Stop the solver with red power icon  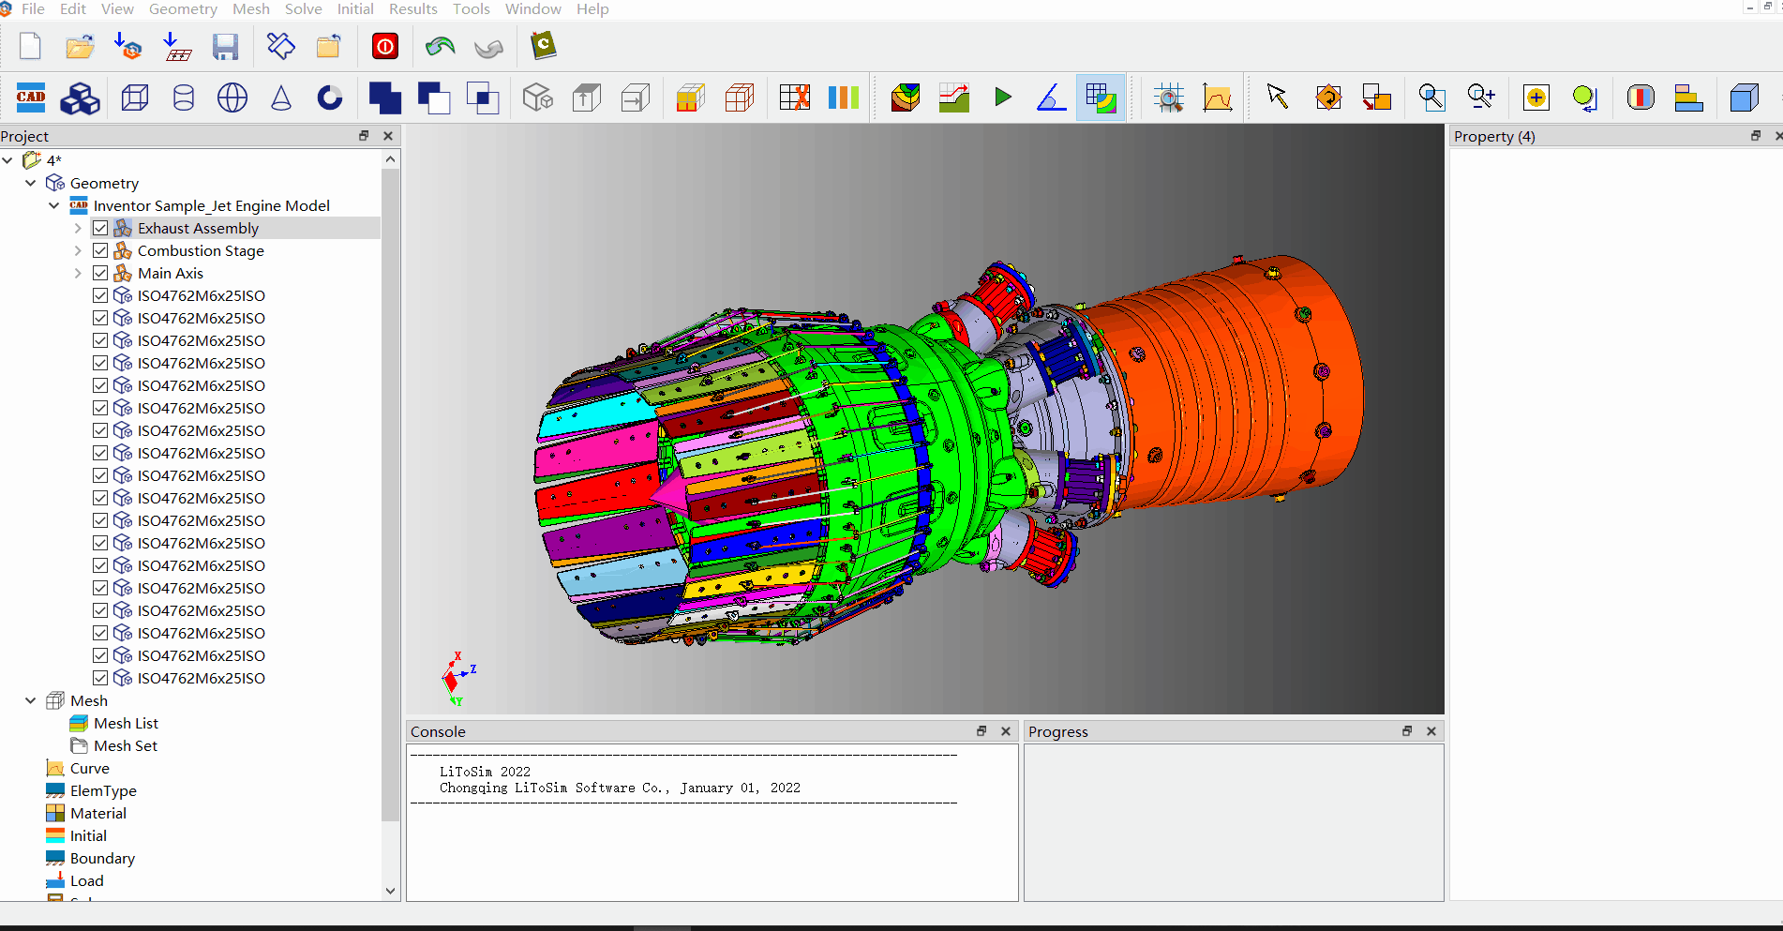(384, 46)
